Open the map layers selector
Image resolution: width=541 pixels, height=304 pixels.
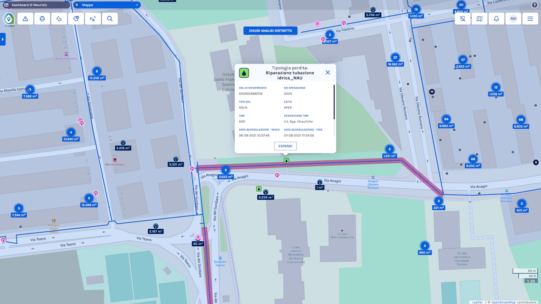pyautogui.click(x=479, y=19)
